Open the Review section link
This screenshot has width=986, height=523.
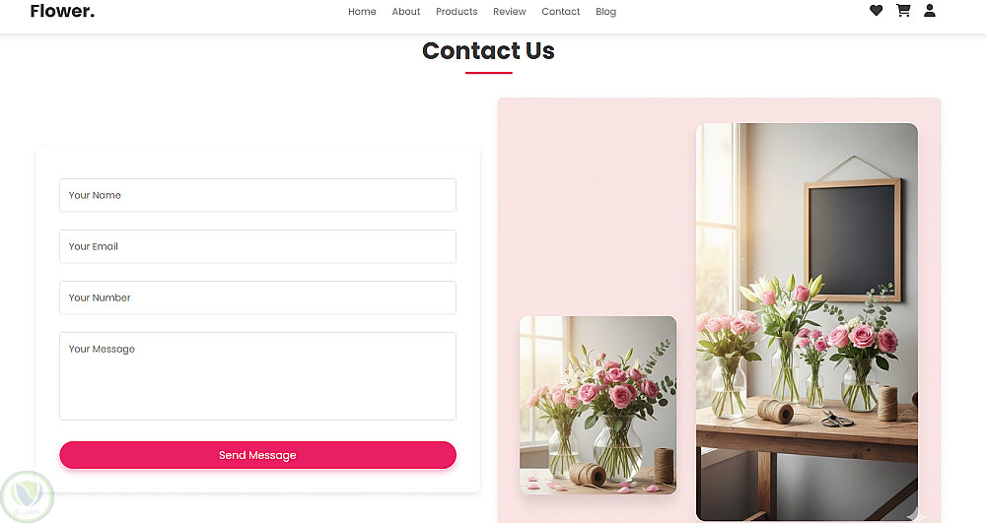[x=510, y=11]
